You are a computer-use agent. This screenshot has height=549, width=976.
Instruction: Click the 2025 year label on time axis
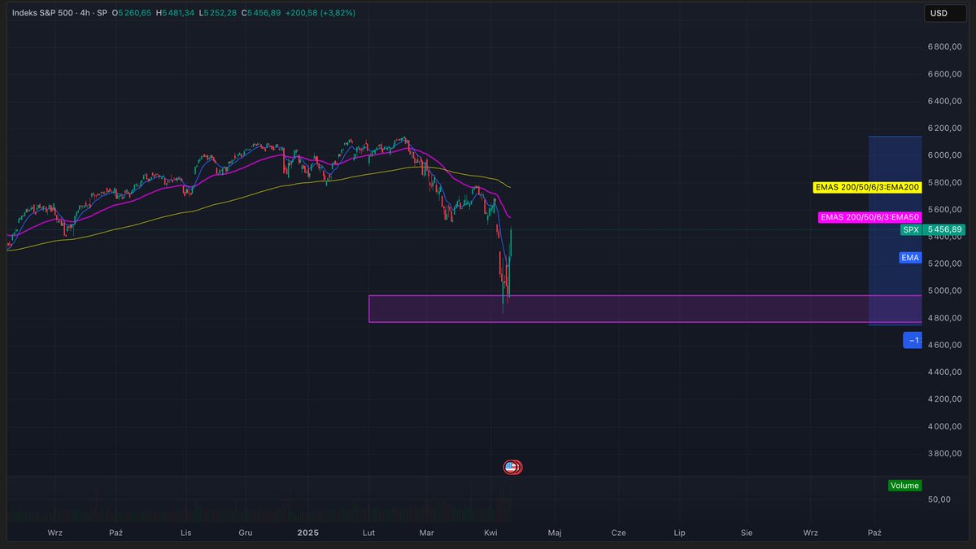click(308, 533)
